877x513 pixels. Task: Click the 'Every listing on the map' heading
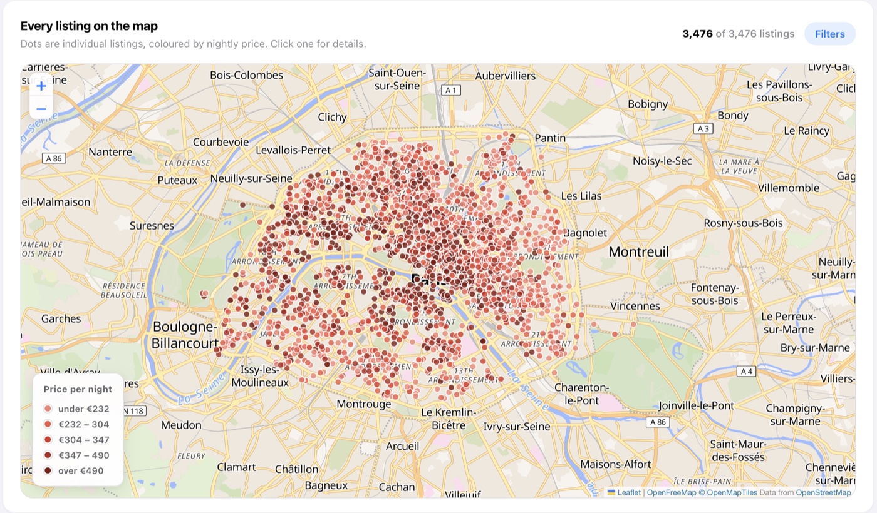pos(89,26)
